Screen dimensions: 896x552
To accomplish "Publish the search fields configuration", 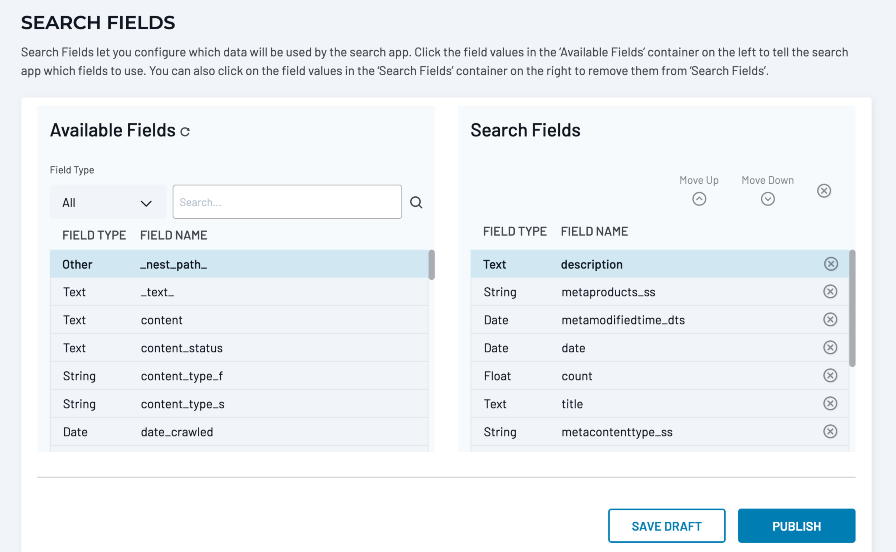I will 796,526.
